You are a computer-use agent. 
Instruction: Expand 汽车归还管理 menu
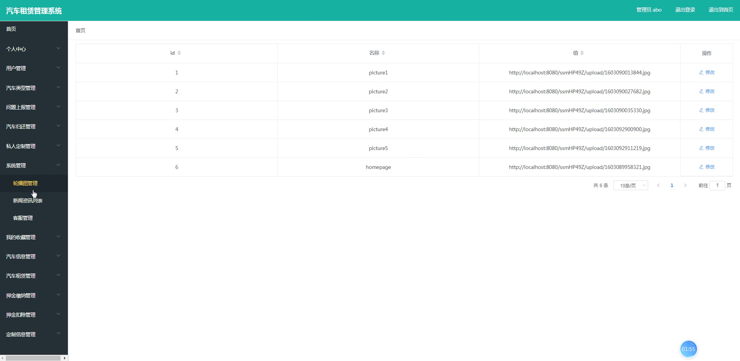(34, 127)
